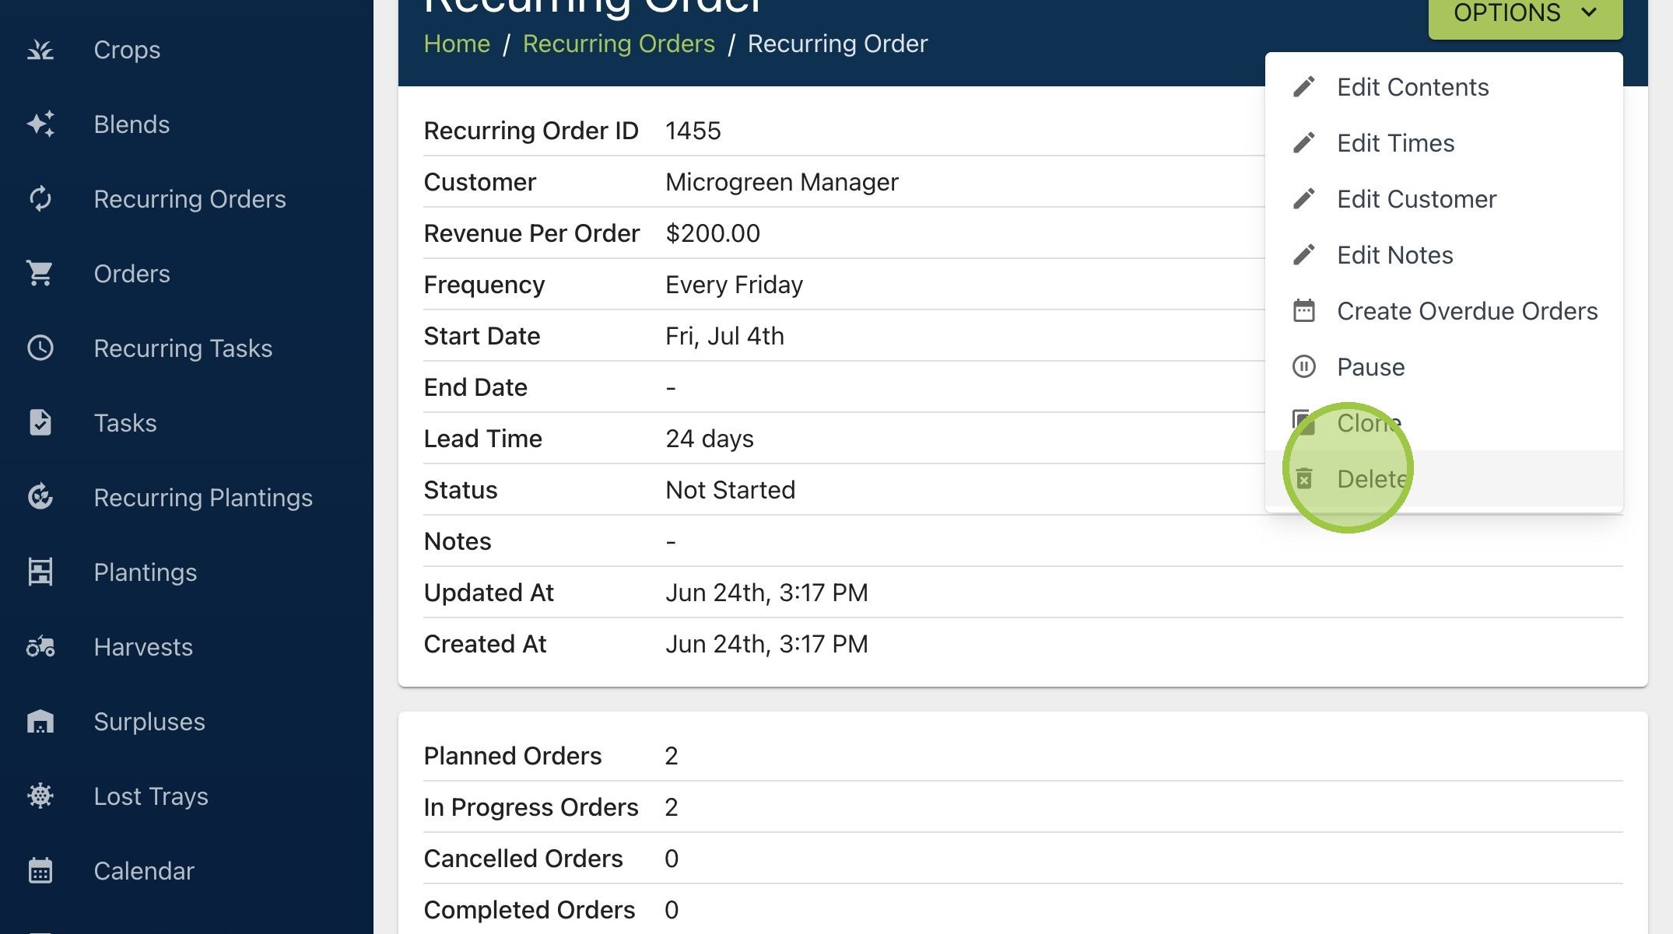Choose Edit Contents from options menu
The height and width of the screenshot is (934, 1673).
[x=1444, y=87]
